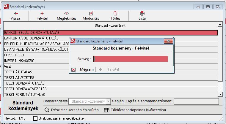
Task: Select the TESZT DEVIZA ÁTUTALÁS row
Action: tap(111, 83)
